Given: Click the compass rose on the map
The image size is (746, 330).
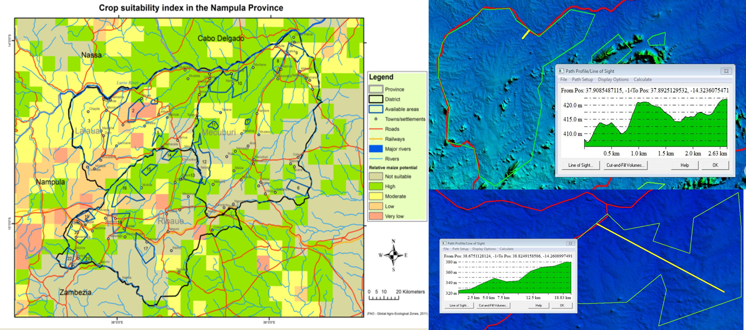Looking at the screenshot, I should click(x=394, y=255).
